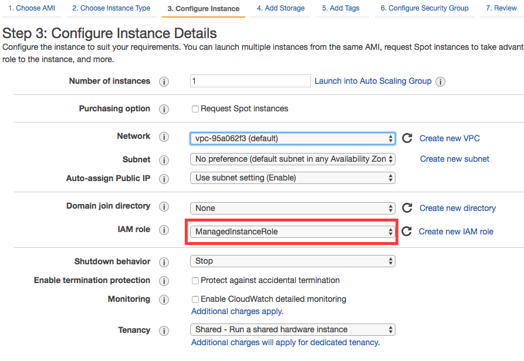Go to the Add Storage tab
The height and width of the screenshot is (361, 524).
pos(280,8)
